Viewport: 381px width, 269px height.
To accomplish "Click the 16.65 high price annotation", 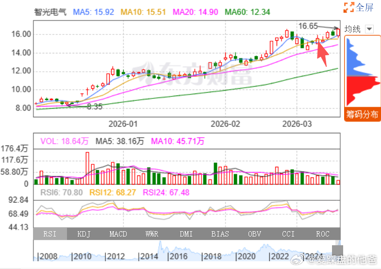I will click(308, 26).
